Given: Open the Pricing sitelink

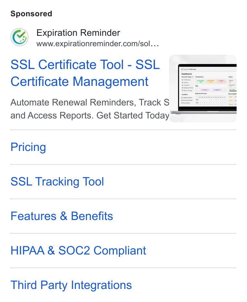Looking at the screenshot, I should (x=28, y=147).
